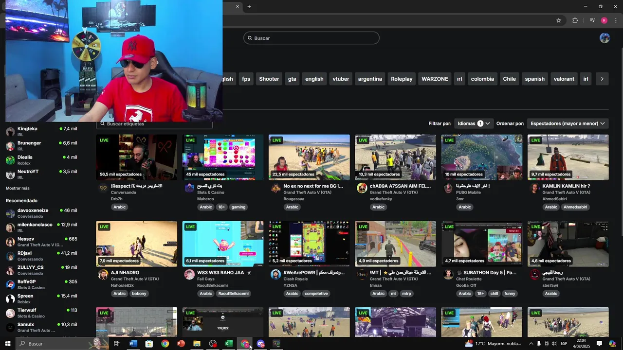Open the pink Chrome profile avatar
Viewport: 623px width, 350px height.
604,20
